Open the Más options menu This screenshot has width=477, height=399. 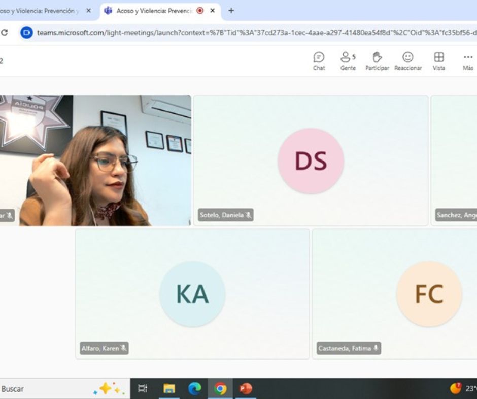pos(468,61)
